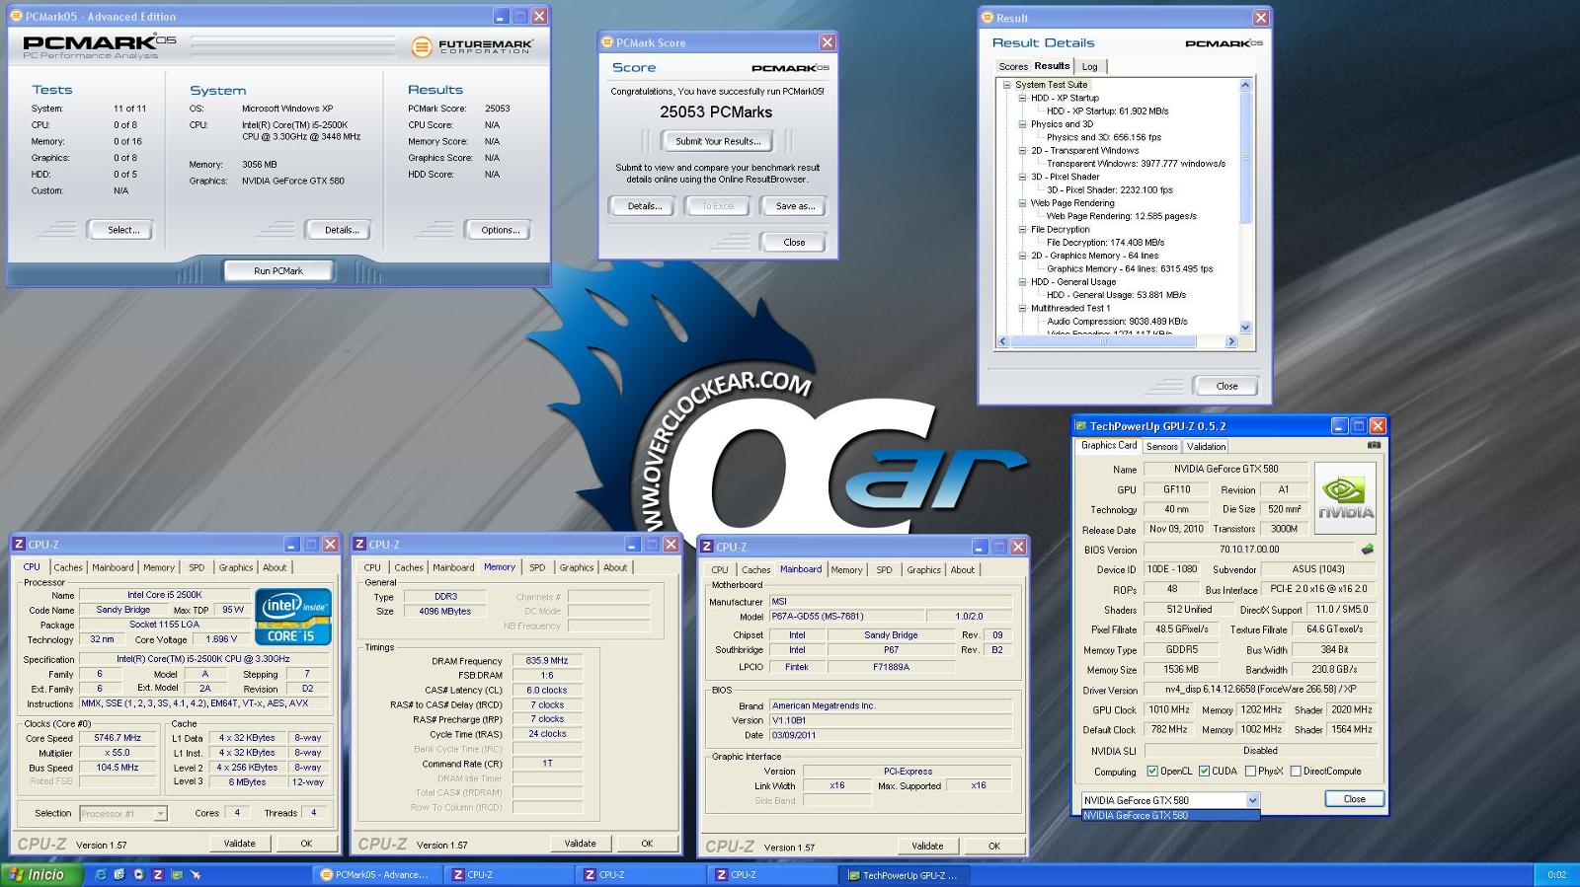The width and height of the screenshot is (1580, 887).
Task: Click the Result tree vertical scrollbar thumb
Action: pyautogui.click(x=1245, y=158)
